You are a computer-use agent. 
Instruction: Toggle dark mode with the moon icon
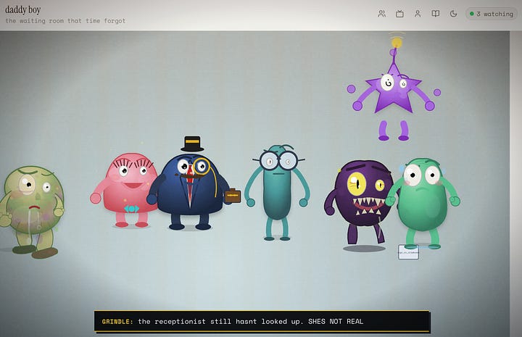[453, 14]
